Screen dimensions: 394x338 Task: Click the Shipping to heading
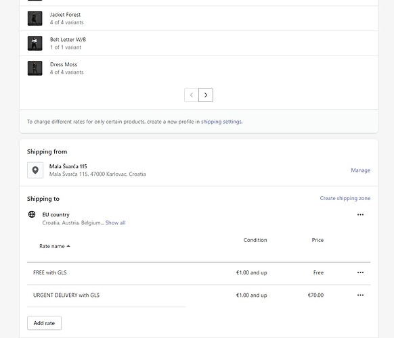[43, 199]
